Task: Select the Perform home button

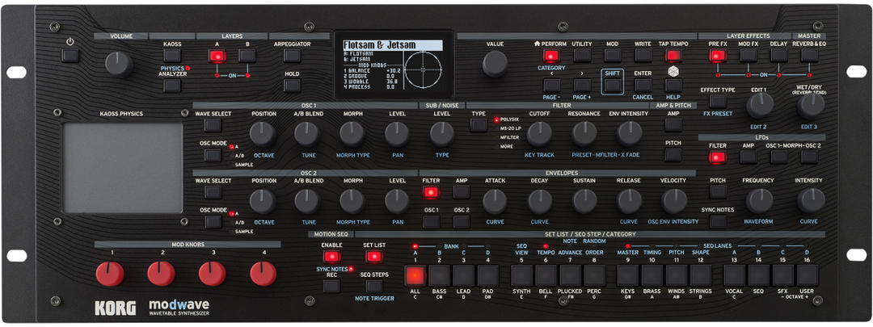Action: 551,55
